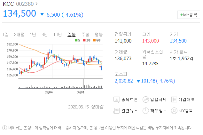Click the 전일종가 label
The image size is (203, 135).
(123, 34)
